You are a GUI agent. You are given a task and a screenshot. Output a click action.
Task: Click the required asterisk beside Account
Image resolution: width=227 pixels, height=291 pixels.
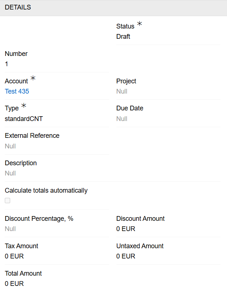33,78
